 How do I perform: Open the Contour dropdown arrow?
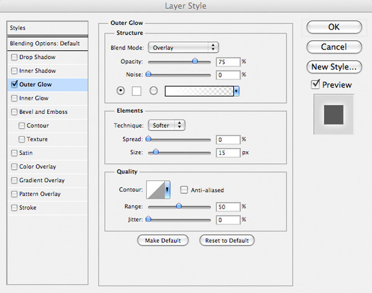pyautogui.click(x=167, y=190)
